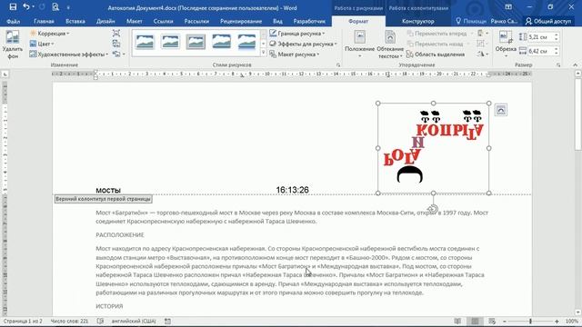Switch to the Рецензирование tab
This screenshot has width=582, height=327.
241,21
